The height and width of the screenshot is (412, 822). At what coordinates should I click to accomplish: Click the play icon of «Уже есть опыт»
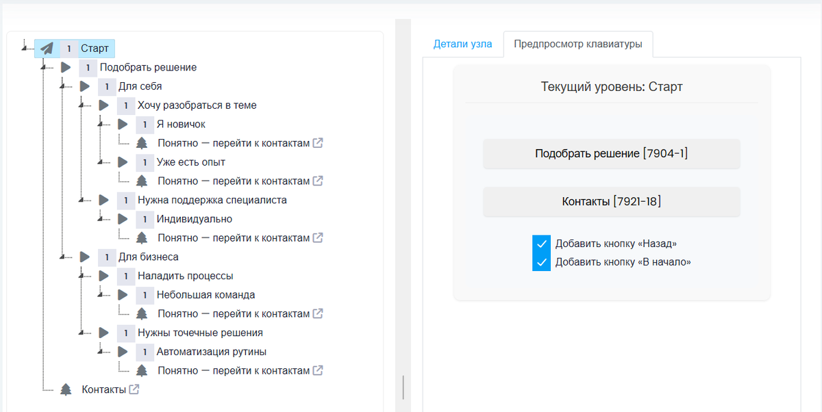[122, 162]
